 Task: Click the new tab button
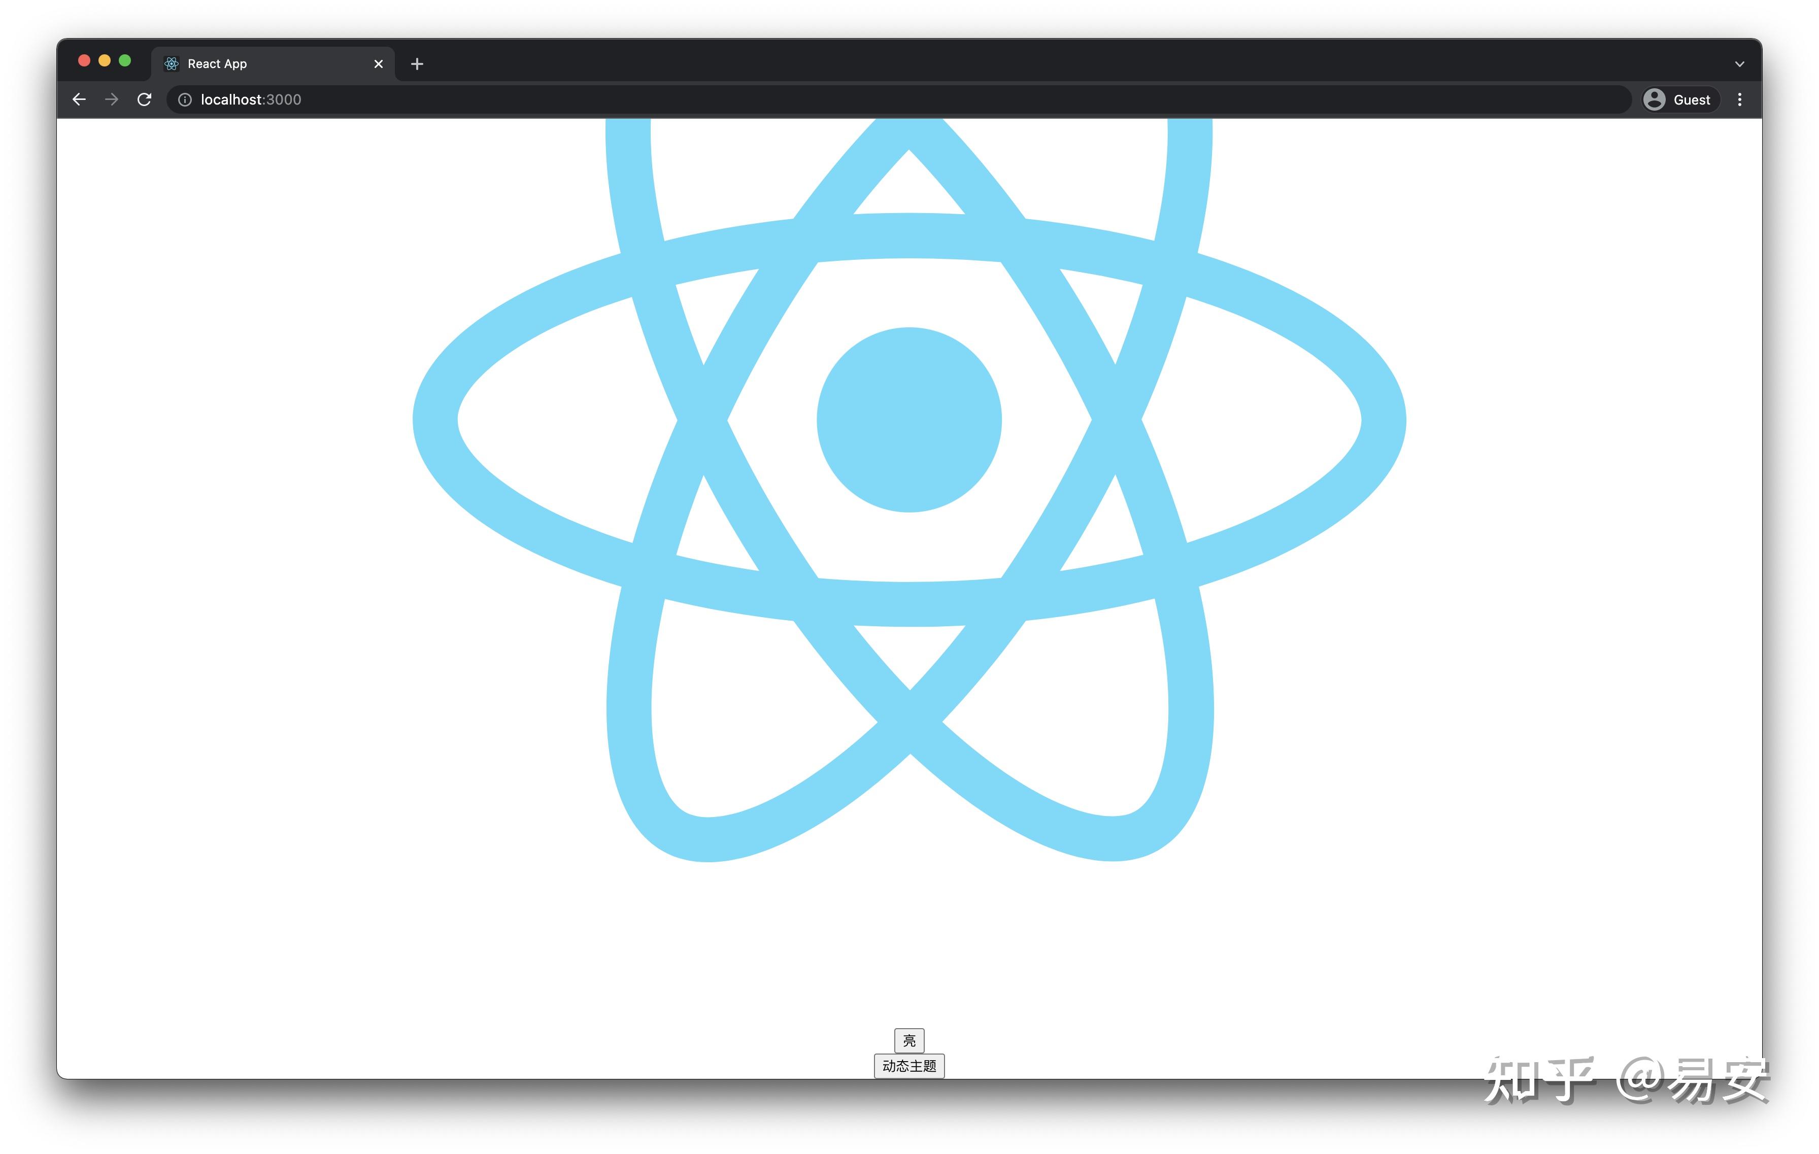pos(415,62)
